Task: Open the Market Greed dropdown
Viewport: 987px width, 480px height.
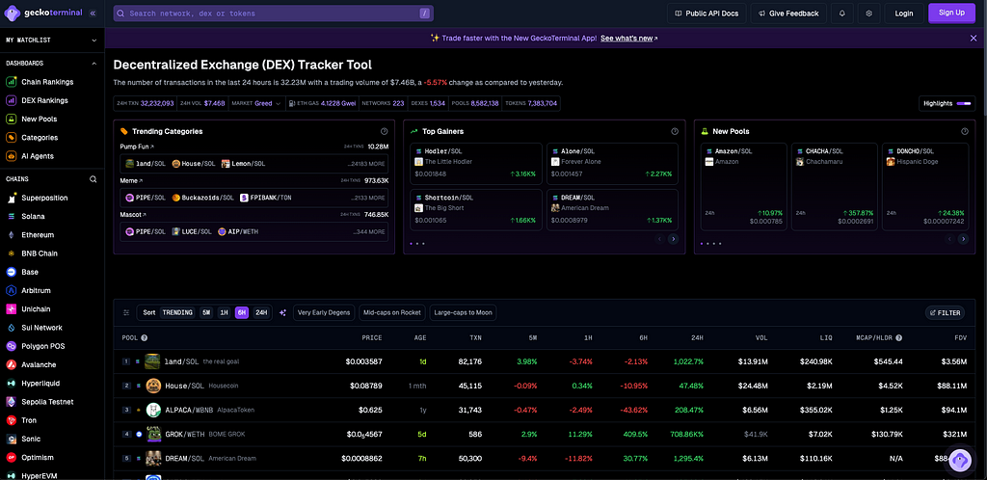Action: (256, 103)
